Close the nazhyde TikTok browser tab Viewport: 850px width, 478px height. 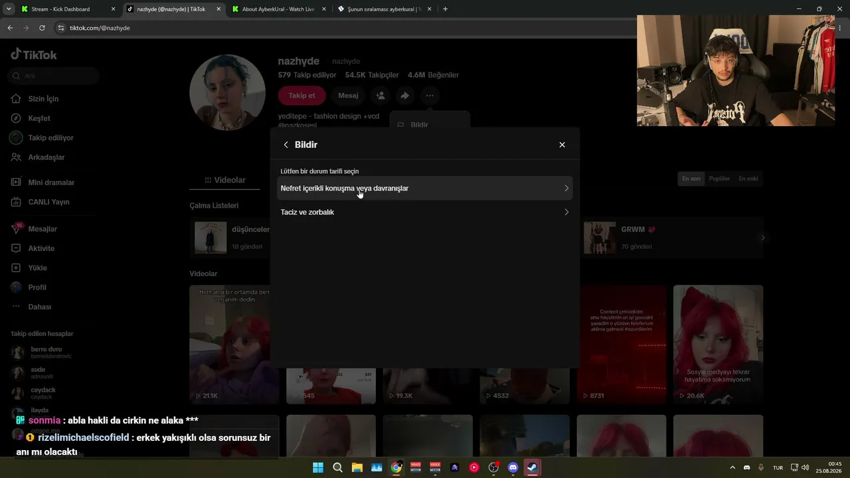[218, 9]
